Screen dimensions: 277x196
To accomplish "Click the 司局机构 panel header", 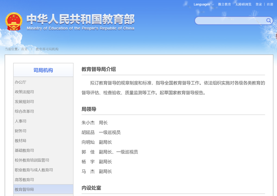I will [x=43, y=70].
